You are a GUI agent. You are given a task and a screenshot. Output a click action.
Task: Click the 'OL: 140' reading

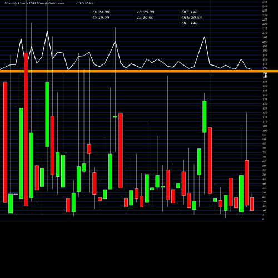tap(190, 23)
